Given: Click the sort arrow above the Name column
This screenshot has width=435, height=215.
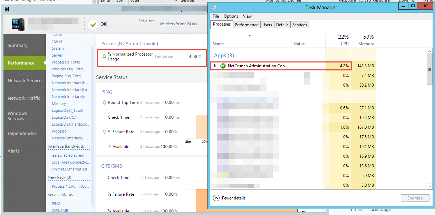Looking at the screenshot, I should pyautogui.click(x=250, y=36).
